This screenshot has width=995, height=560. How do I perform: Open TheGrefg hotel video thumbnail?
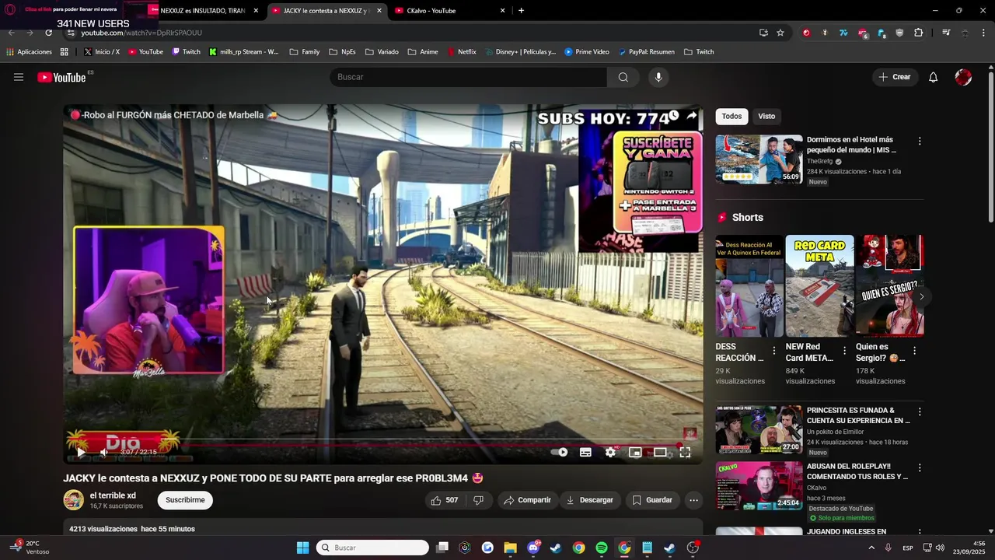(759, 159)
